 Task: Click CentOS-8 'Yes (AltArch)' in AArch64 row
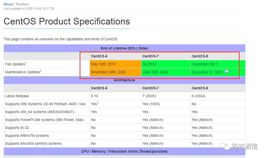click(x=202, y=144)
